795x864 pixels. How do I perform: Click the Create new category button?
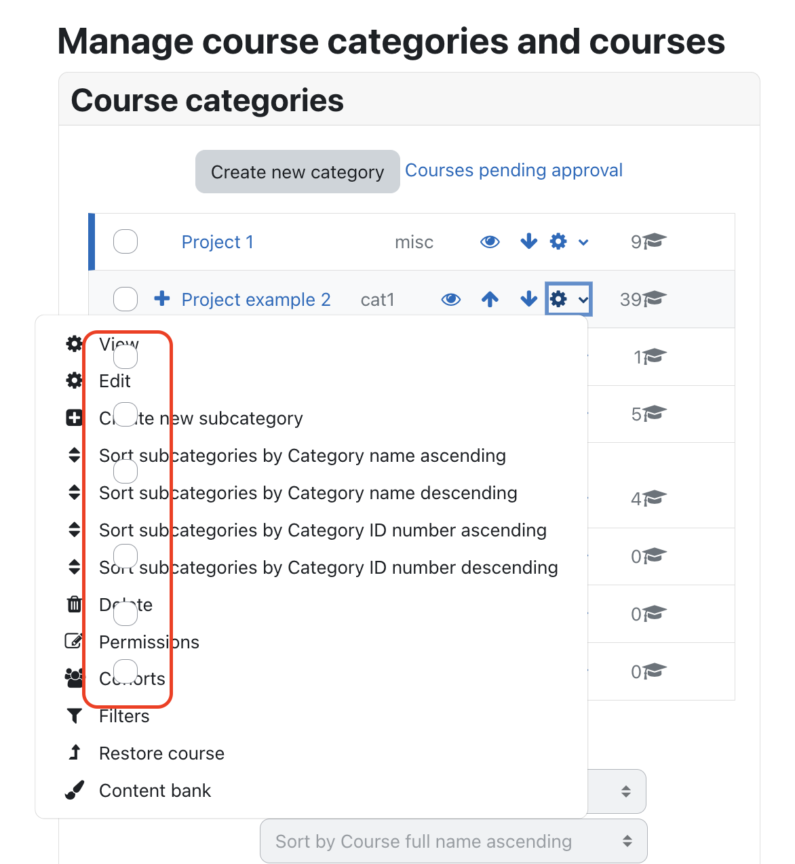298,172
